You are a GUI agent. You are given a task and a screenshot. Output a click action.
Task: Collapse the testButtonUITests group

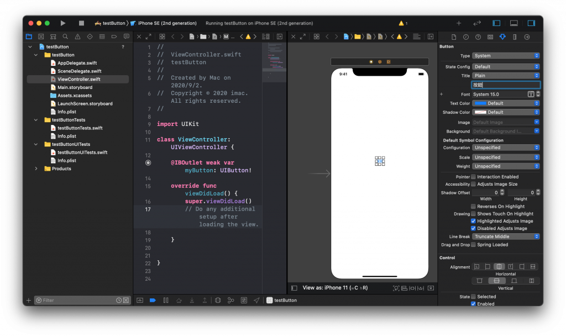36,144
